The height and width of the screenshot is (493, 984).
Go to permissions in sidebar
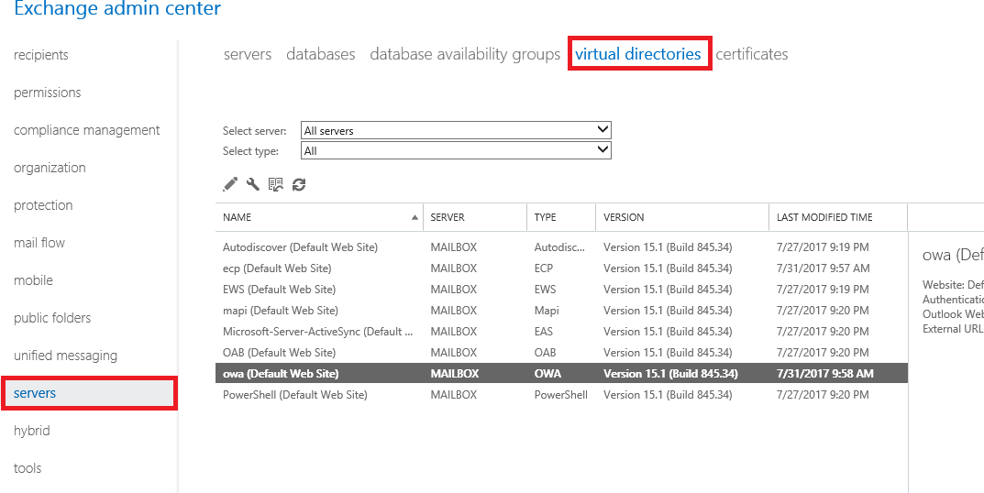[x=47, y=93]
